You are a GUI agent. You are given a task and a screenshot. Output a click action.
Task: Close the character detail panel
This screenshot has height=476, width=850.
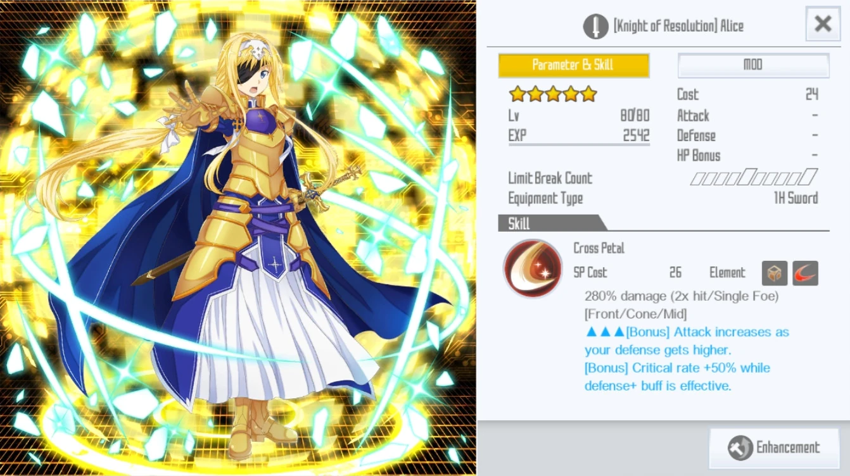tap(823, 24)
